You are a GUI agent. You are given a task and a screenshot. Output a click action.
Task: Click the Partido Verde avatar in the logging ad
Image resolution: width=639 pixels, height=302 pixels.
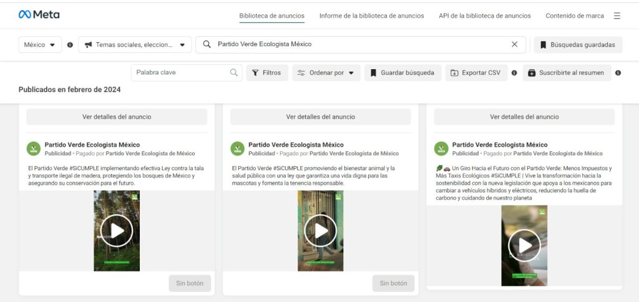point(34,148)
